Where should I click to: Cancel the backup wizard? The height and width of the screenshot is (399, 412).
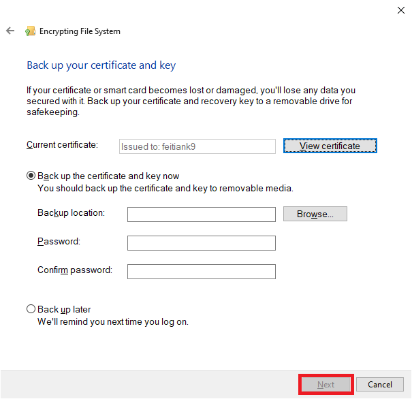380,384
